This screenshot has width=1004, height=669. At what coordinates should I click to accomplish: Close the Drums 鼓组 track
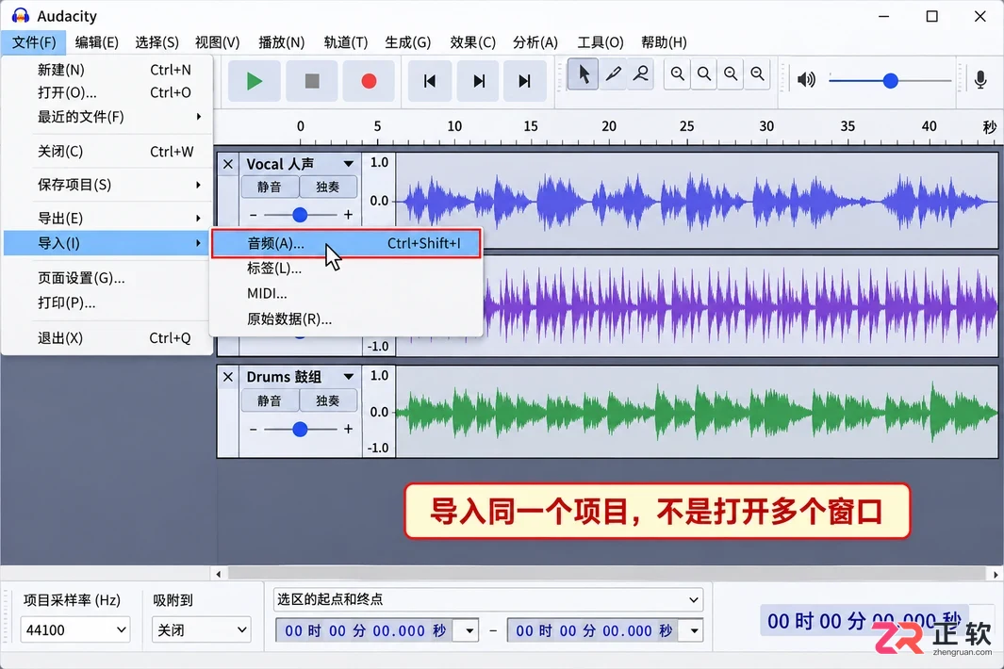point(228,377)
